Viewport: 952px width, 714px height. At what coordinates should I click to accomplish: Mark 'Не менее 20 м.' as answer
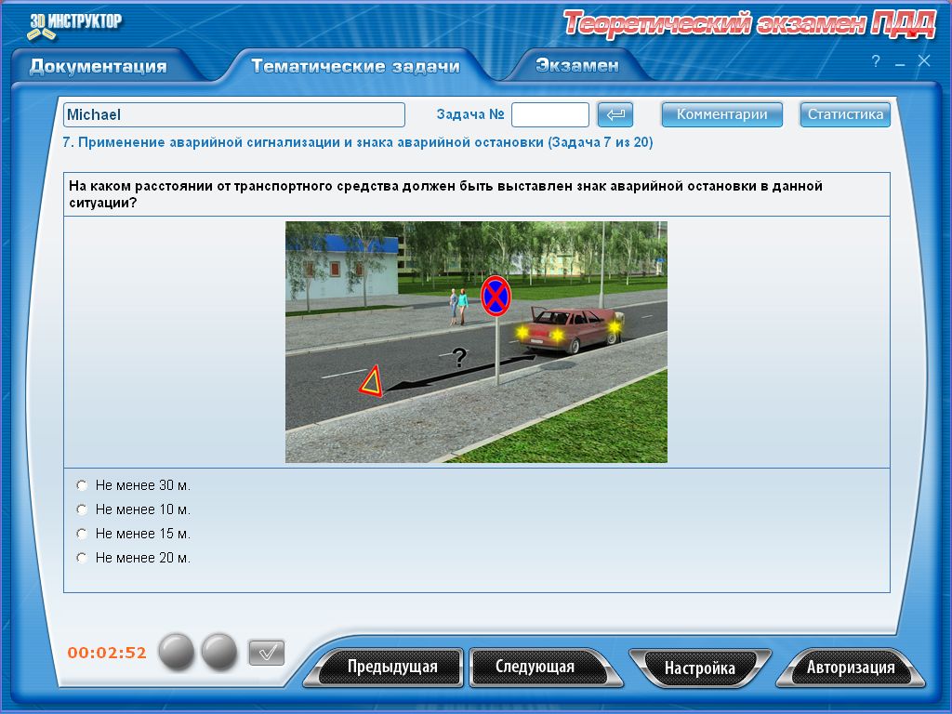[x=83, y=558]
